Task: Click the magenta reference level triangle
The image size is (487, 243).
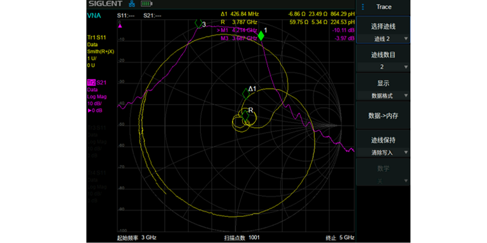Action: pos(121,26)
